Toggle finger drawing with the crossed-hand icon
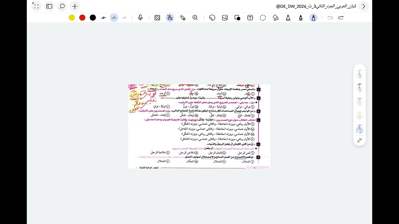The height and width of the screenshot is (224, 399). (x=170, y=18)
